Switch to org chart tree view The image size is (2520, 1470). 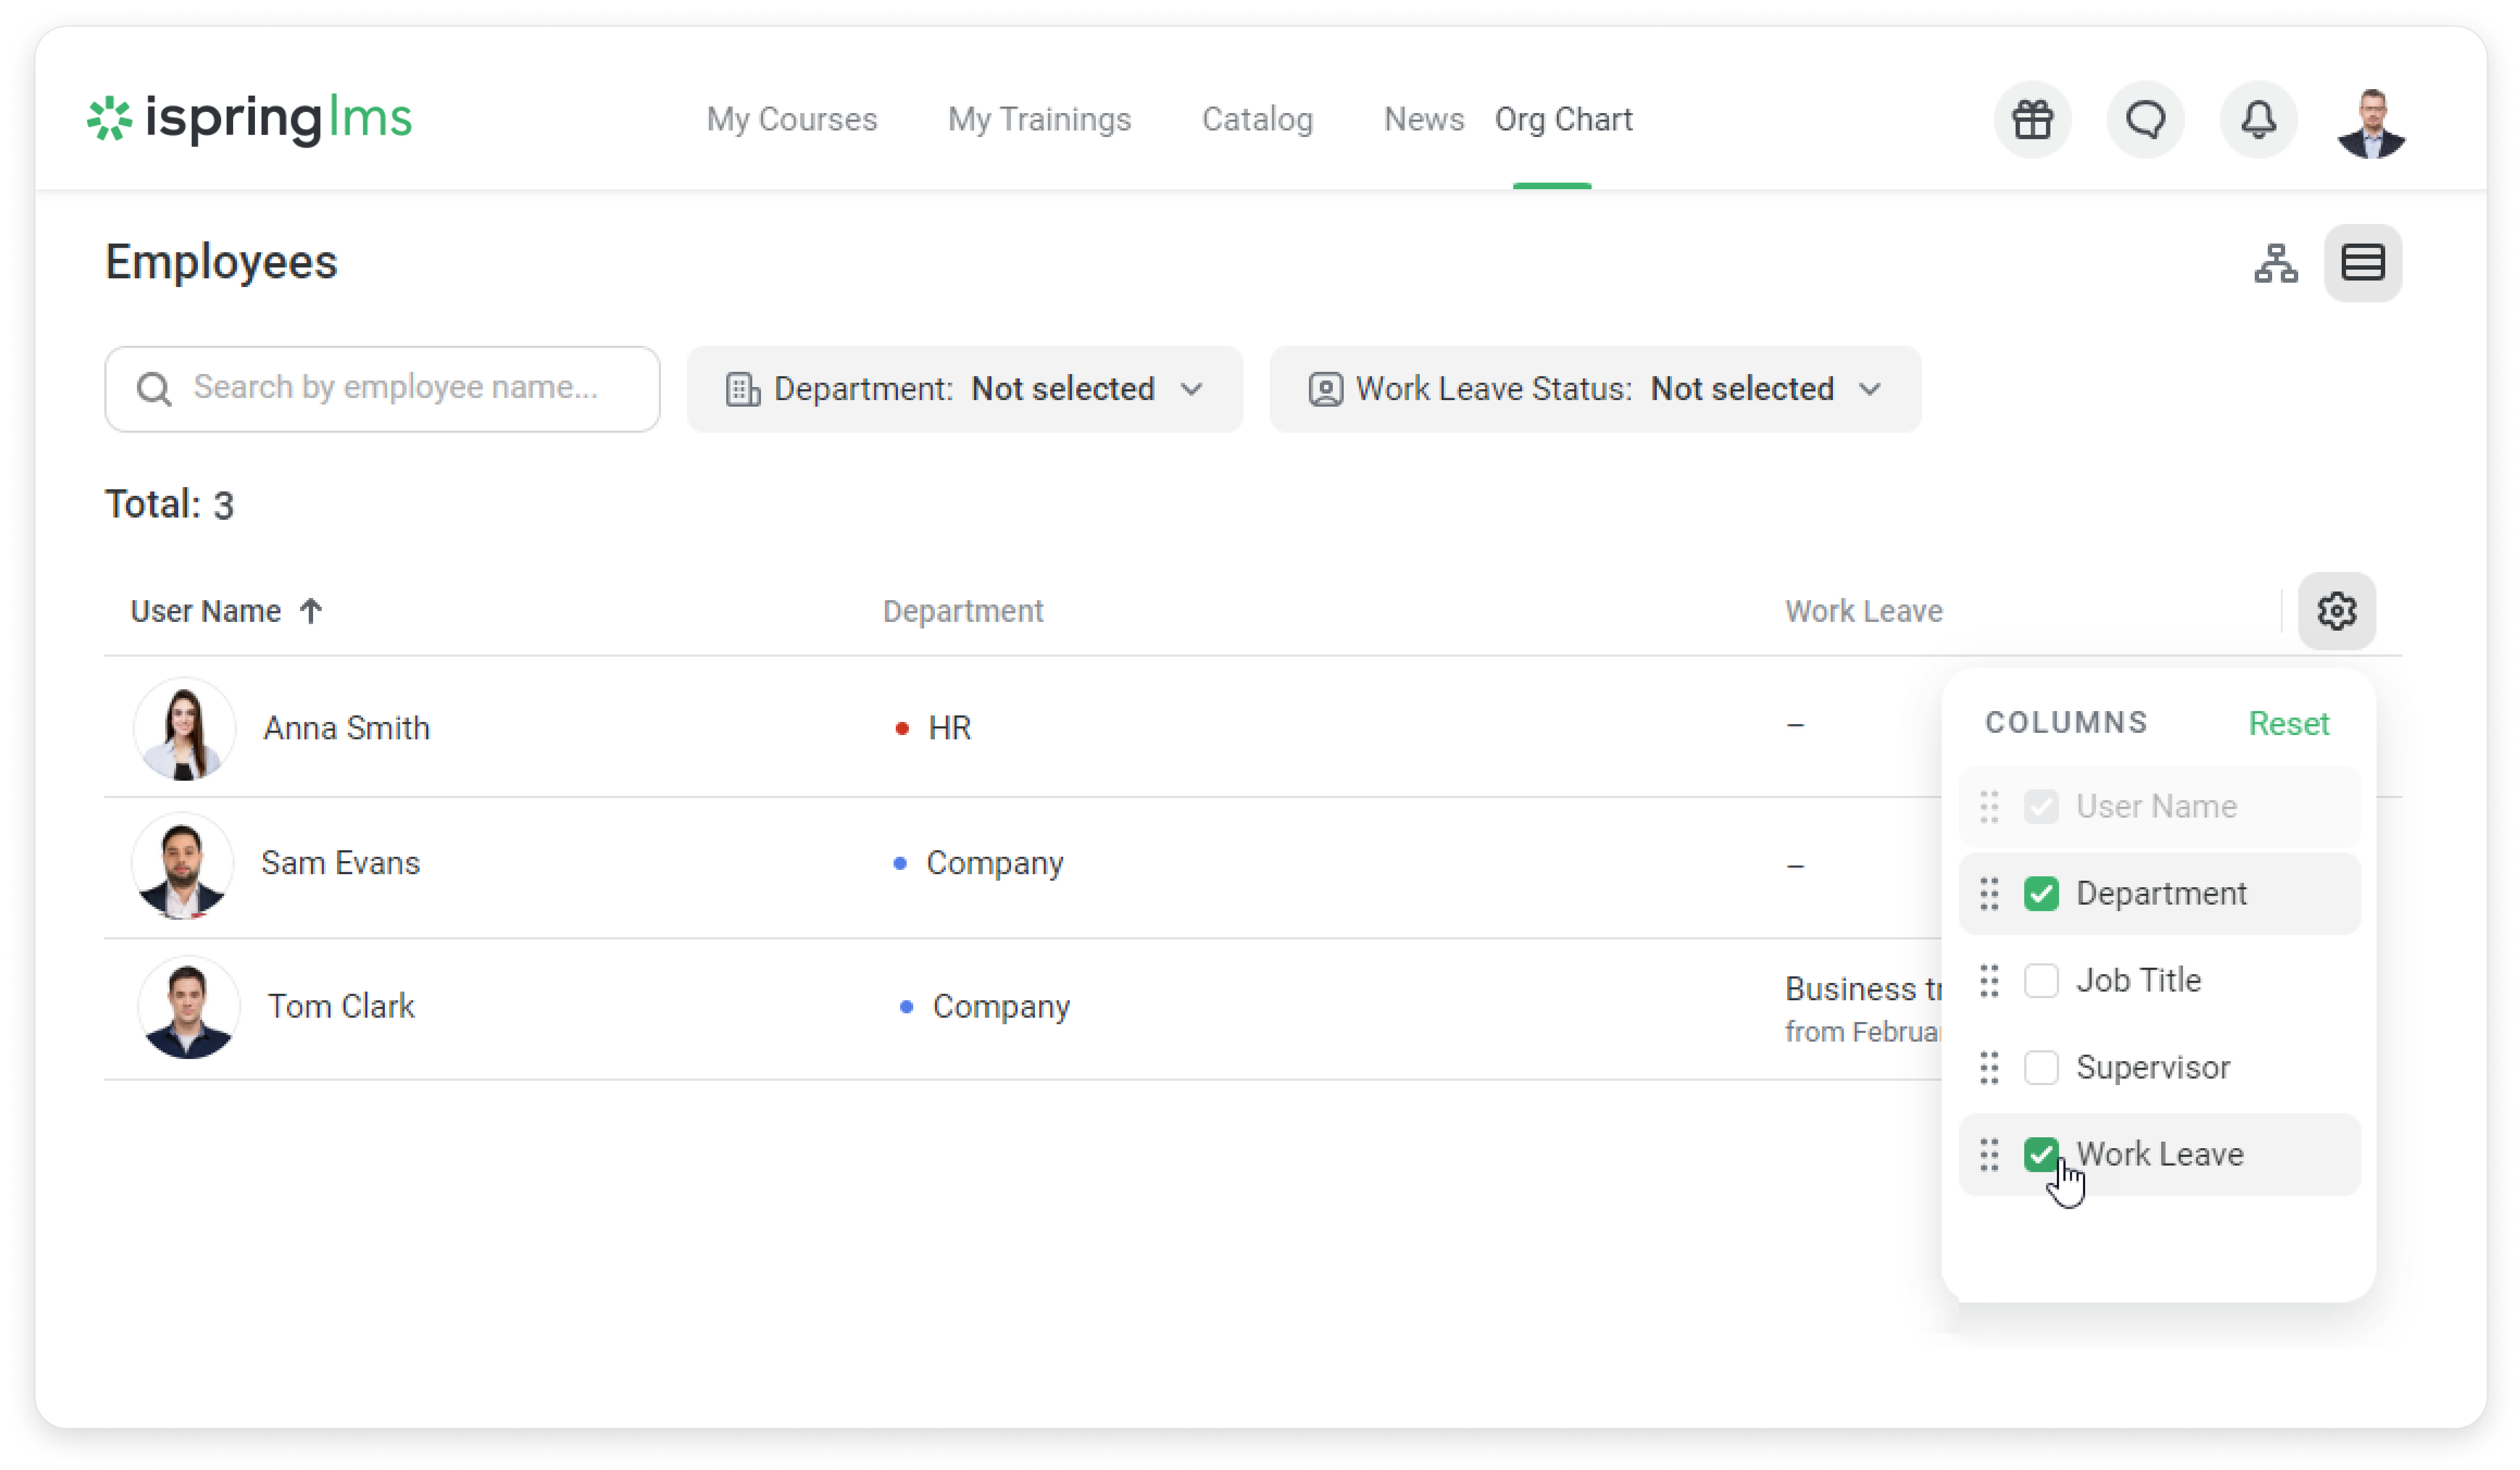(x=2276, y=264)
